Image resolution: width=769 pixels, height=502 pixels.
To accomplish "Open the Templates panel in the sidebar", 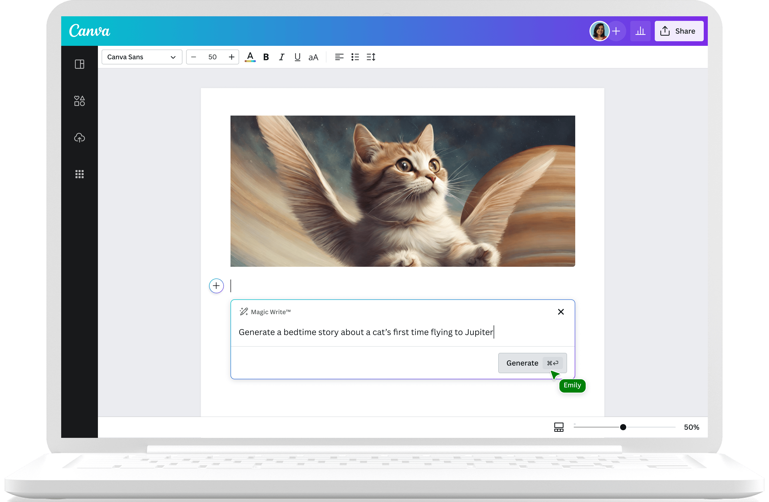I will [x=79, y=64].
